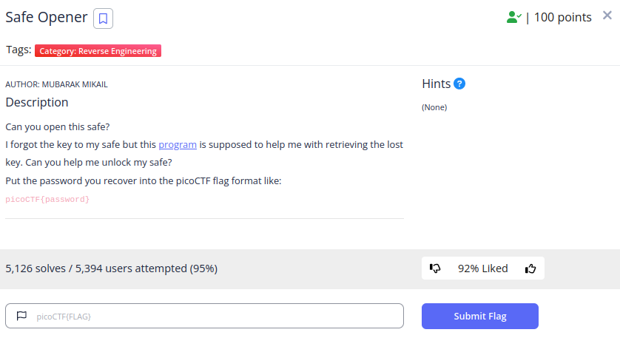The height and width of the screenshot is (338, 620).
Task: Click the Hints heading text
Action: pyautogui.click(x=436, y=84)
